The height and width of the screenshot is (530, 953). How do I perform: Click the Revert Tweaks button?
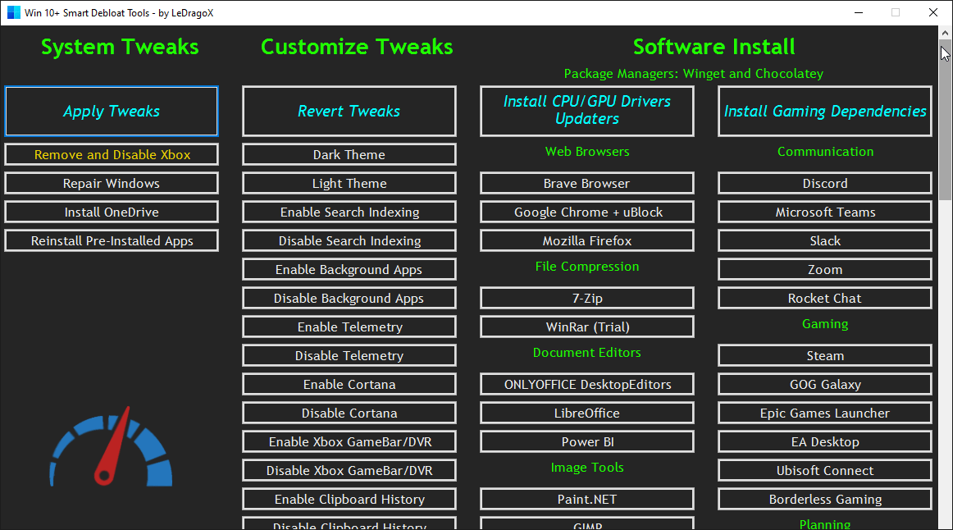pos(349,112)
